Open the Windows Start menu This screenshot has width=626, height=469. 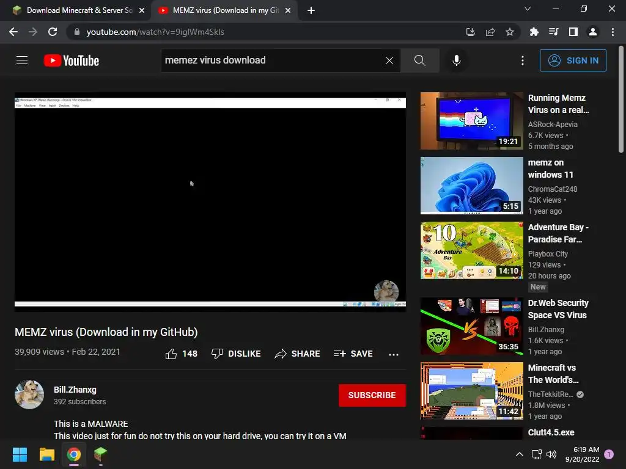[20, 454]
